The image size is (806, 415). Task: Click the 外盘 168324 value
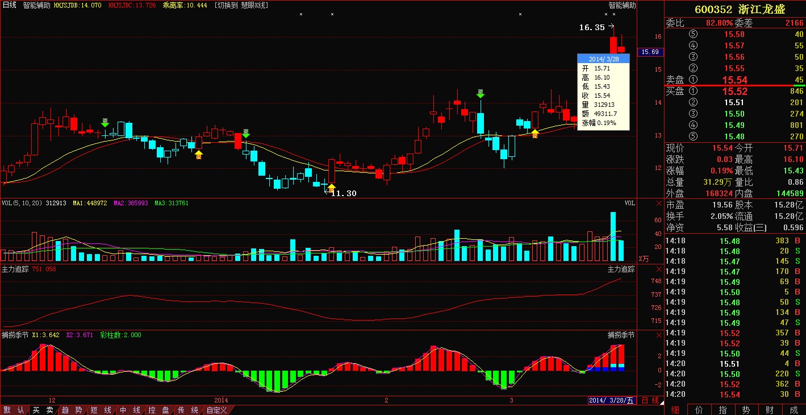[x=719, y=193]
